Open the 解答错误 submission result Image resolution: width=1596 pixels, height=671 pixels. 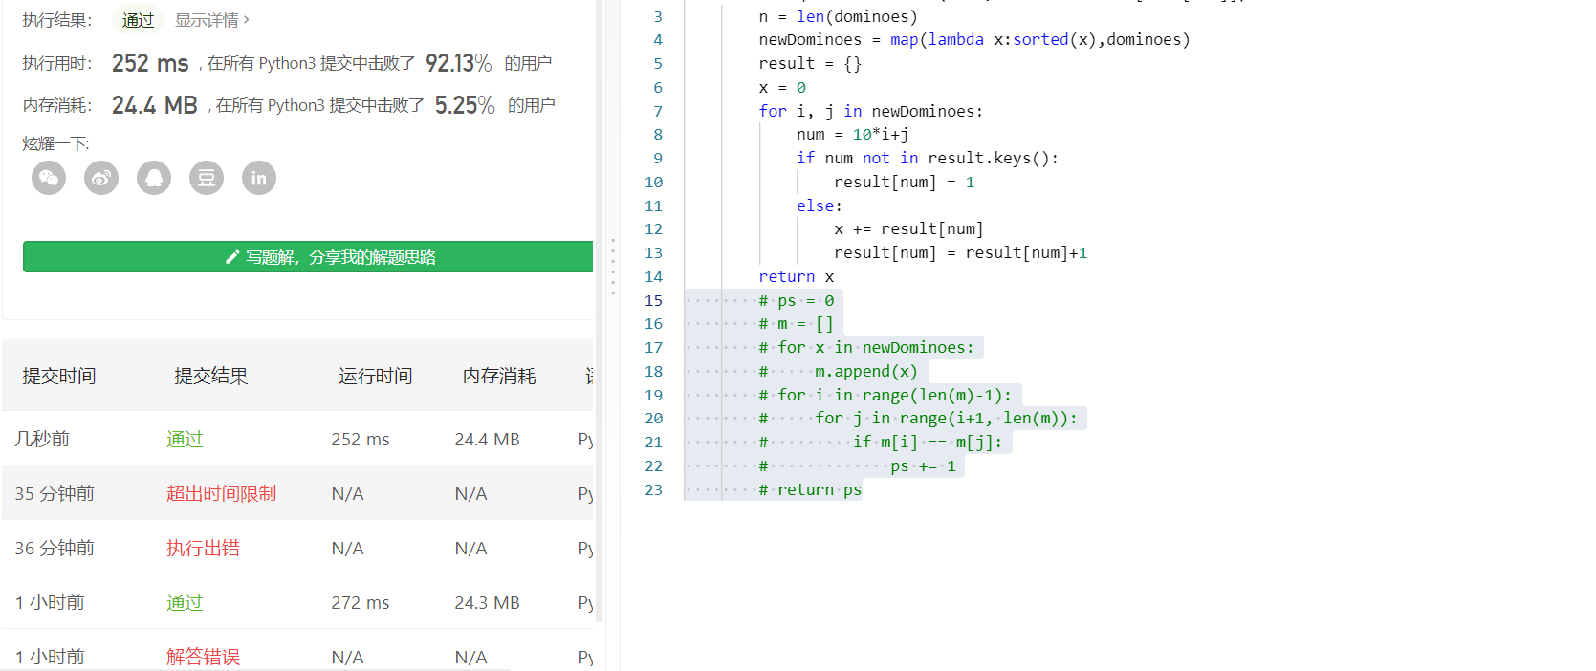tap(203, 657)
